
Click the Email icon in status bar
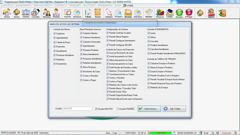[x=204, y=133]
